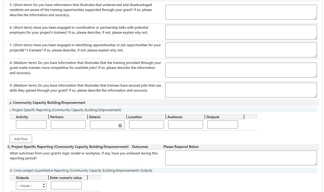Select the Location column header
The image size is (324, 192).
click(135, 117)
